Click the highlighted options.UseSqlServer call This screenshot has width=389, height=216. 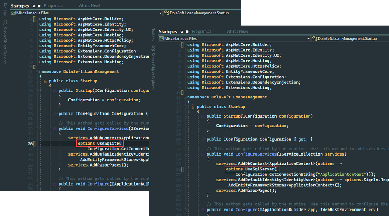point(252,170)
